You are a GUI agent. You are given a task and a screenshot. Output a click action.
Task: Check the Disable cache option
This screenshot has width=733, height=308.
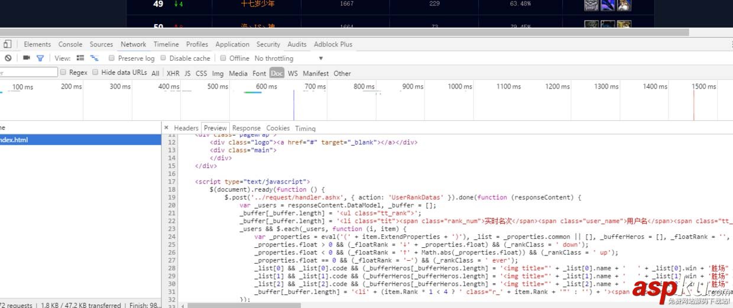[163, 58]
